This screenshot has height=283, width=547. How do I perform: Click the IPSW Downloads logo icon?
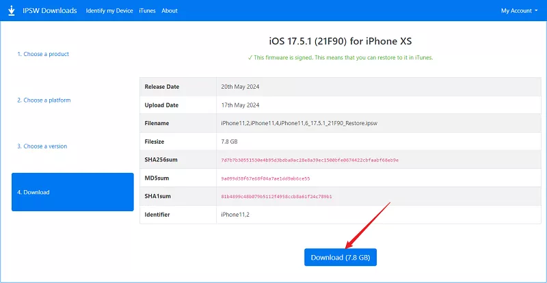coord(12,11)
